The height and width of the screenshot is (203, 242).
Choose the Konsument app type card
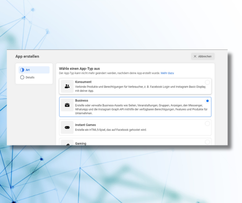coord(135,86)
